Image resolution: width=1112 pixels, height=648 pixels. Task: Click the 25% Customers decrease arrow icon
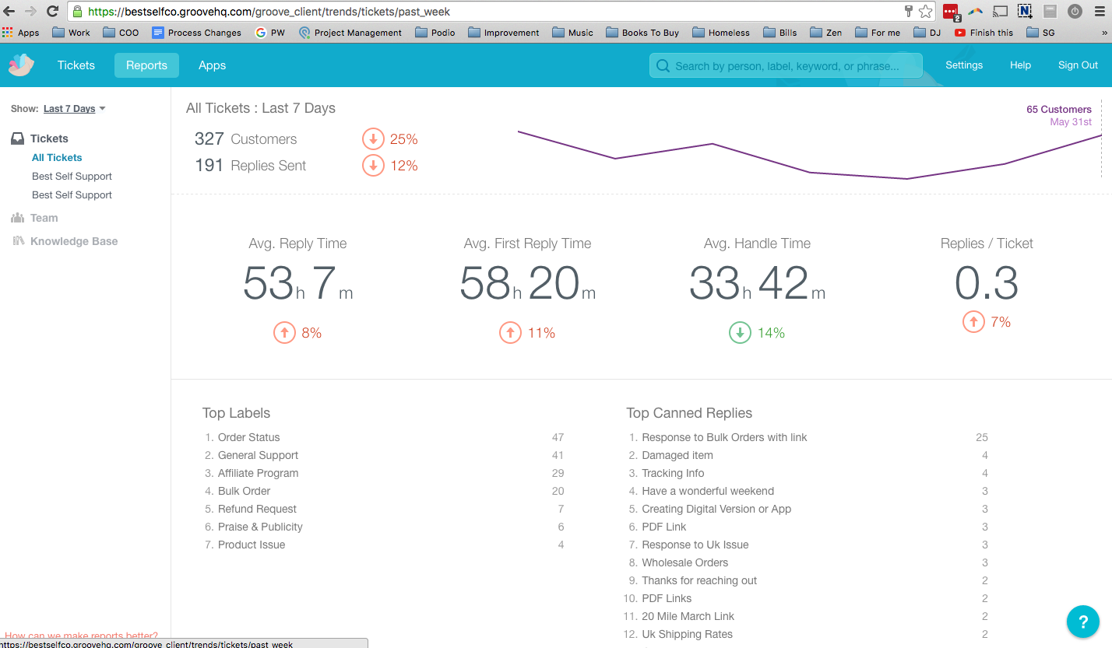click(x=372, y=138)
